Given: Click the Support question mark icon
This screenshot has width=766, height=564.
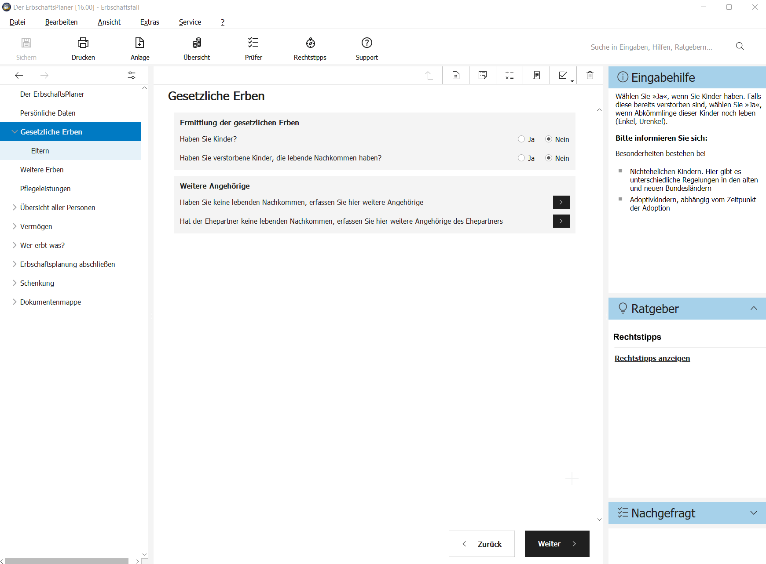Looking at the screenshot, I should [x=367, y=43].
